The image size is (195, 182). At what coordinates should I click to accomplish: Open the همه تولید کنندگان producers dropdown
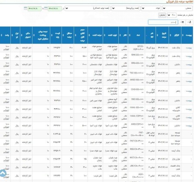point(88,8)
